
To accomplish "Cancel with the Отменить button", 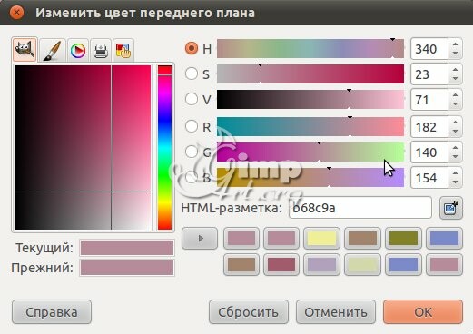I will [336, 312].
